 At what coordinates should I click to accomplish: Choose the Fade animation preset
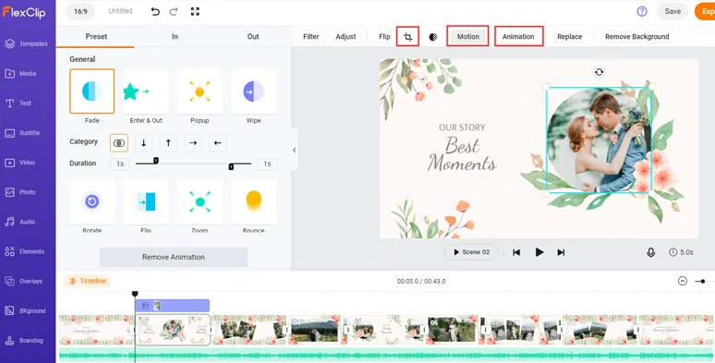pyautogui.click(x=92, y=91)
